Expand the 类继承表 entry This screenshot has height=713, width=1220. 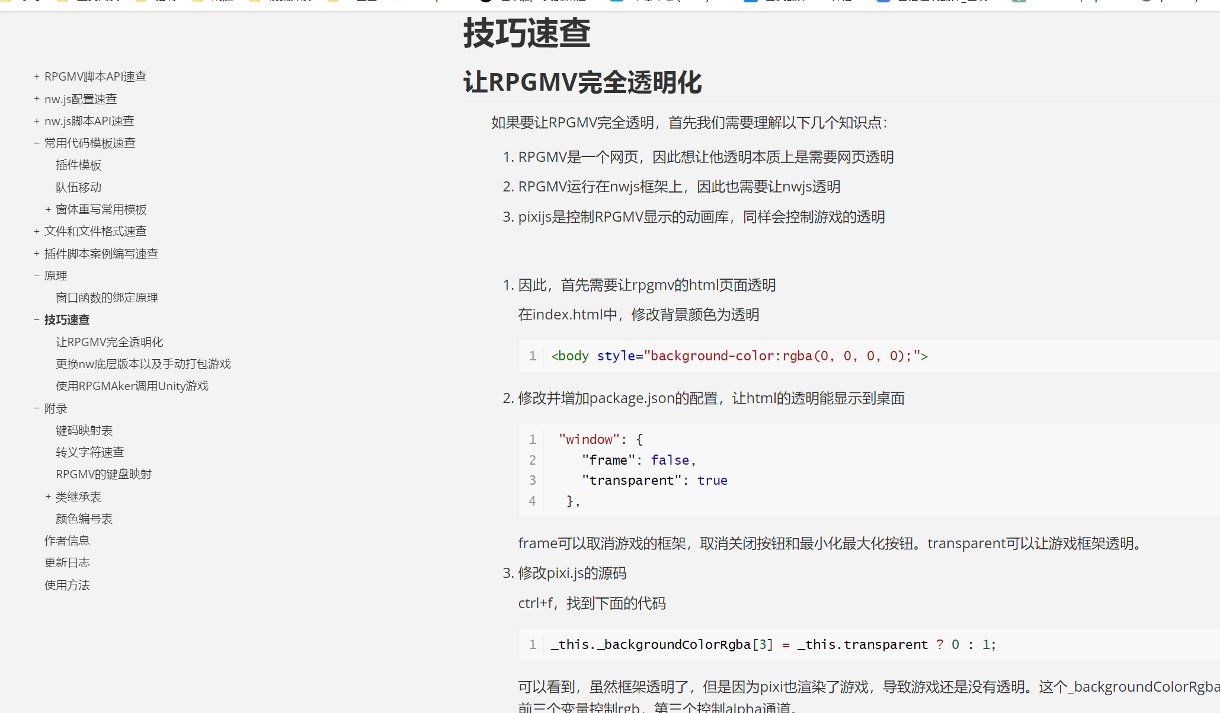click(x=48, y=497)
